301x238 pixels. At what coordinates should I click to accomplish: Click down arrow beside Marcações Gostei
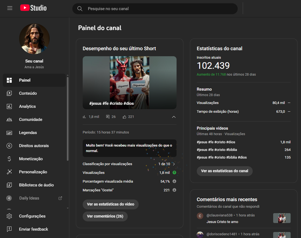coord(174,190)
